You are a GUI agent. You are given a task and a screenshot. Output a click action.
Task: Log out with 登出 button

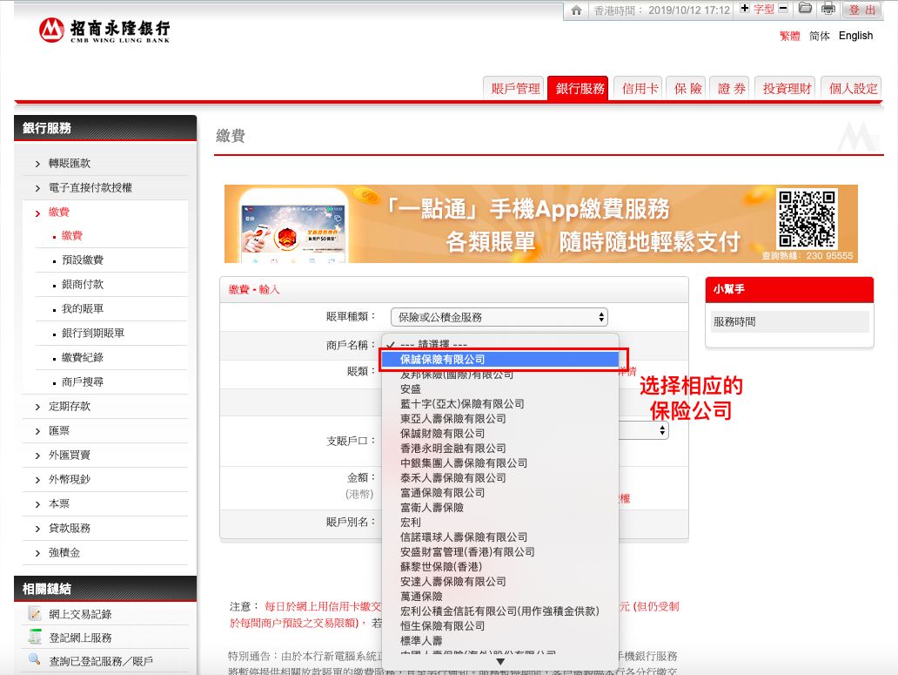coord(862,10)
